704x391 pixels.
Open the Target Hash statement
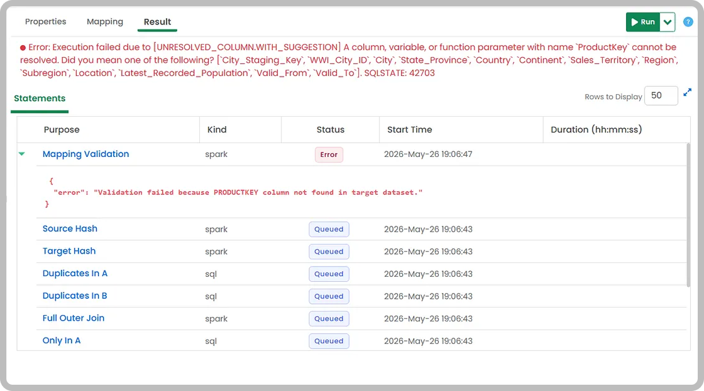(69, 251)
